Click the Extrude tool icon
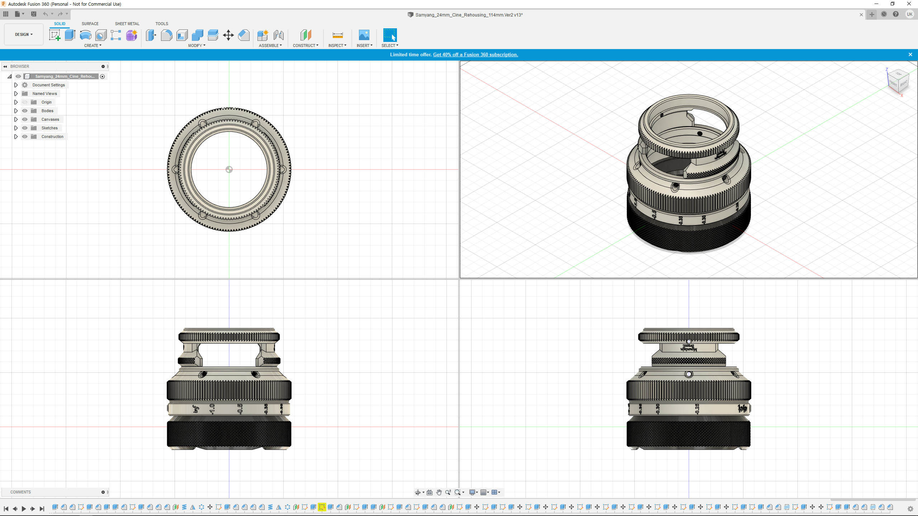The image size is (918, 516). coord(70,35)
